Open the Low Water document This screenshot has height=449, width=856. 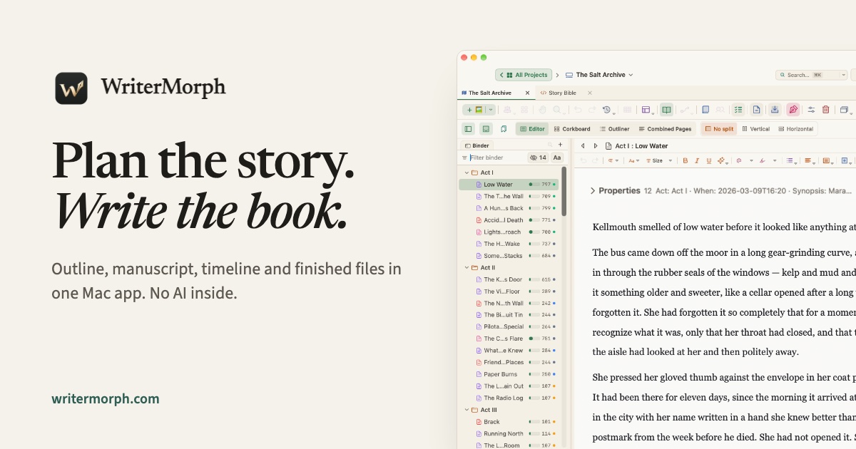(498, 185)
